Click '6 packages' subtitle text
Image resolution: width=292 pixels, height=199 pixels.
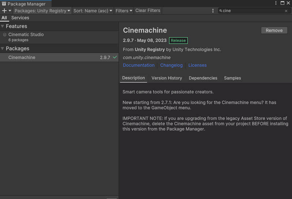(18, 40)
